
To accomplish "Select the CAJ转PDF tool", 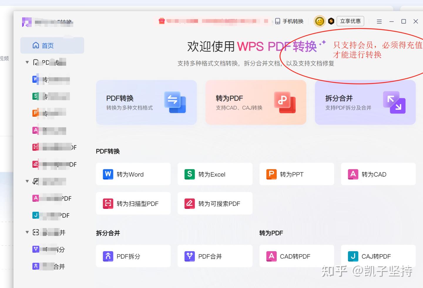I will pyautogui.click(x=378, y=256).
